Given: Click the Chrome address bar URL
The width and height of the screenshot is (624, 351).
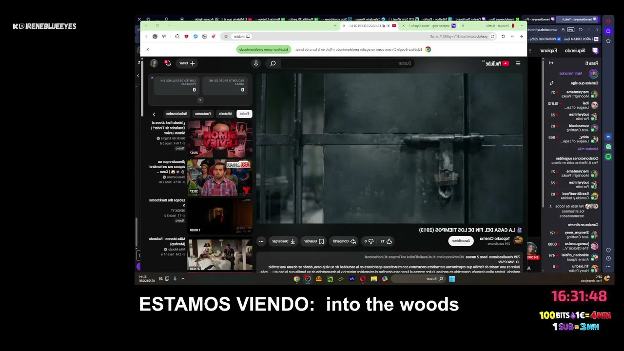Looking at the screenshot, I should tap(459, 37).
